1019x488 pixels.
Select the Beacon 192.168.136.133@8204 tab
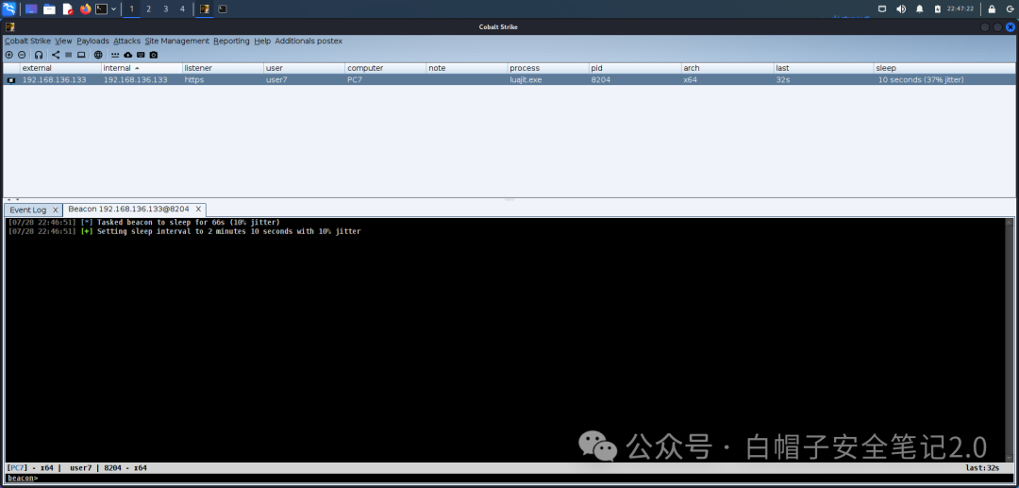(128, 210)
